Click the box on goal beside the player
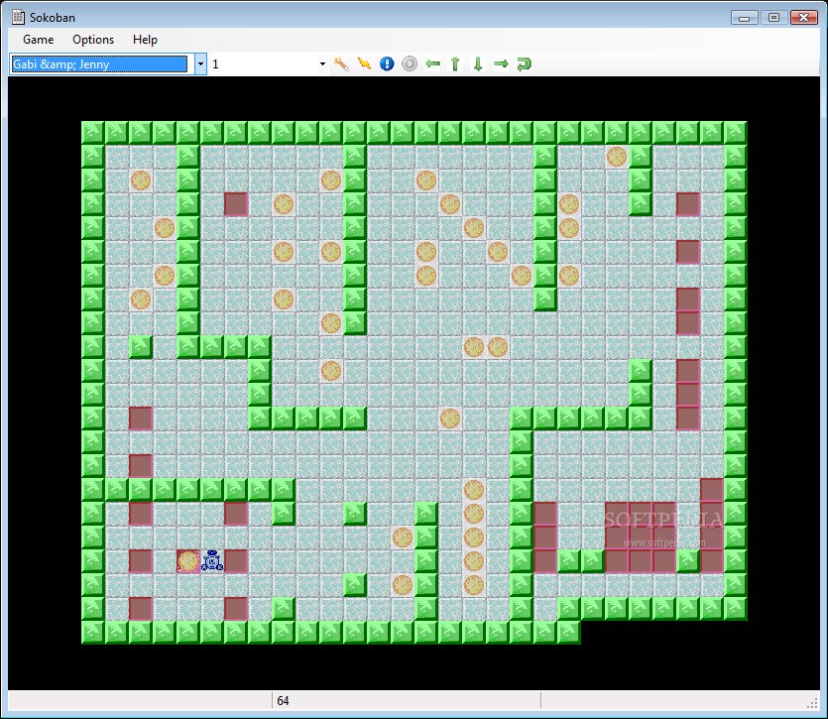 click(x=188, y=560)
